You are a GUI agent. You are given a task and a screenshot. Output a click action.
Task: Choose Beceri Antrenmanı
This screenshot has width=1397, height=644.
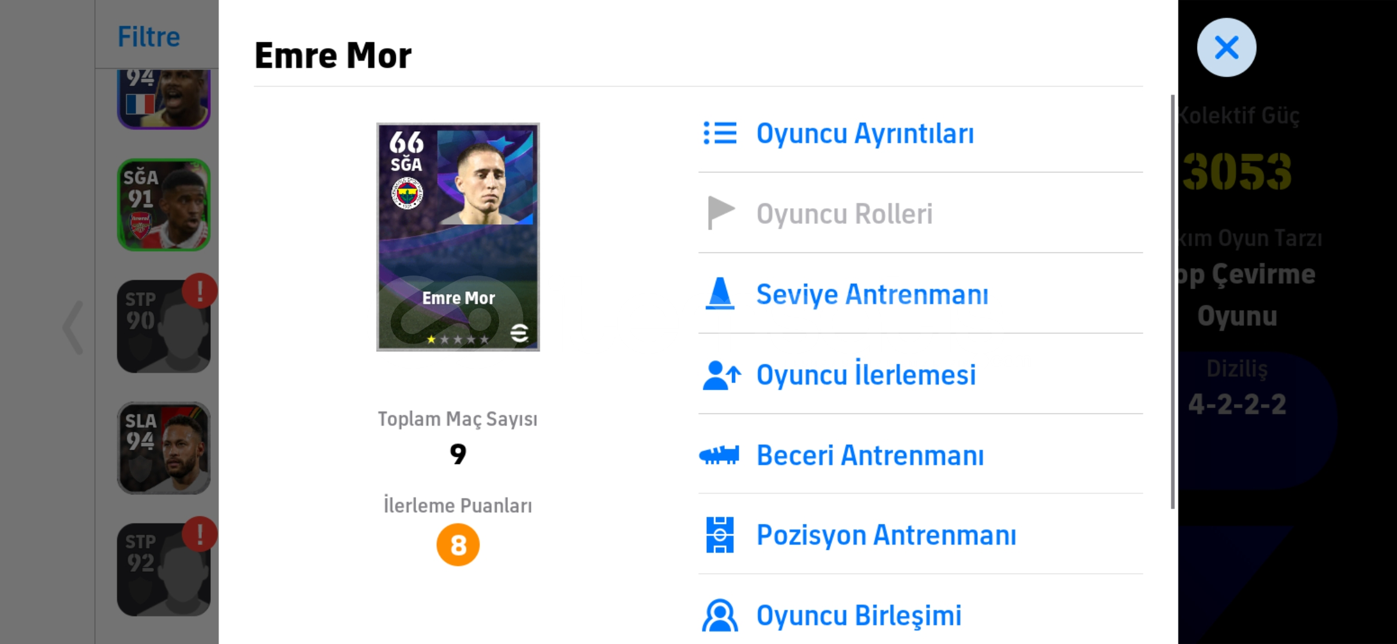click(x=870, y=456)
